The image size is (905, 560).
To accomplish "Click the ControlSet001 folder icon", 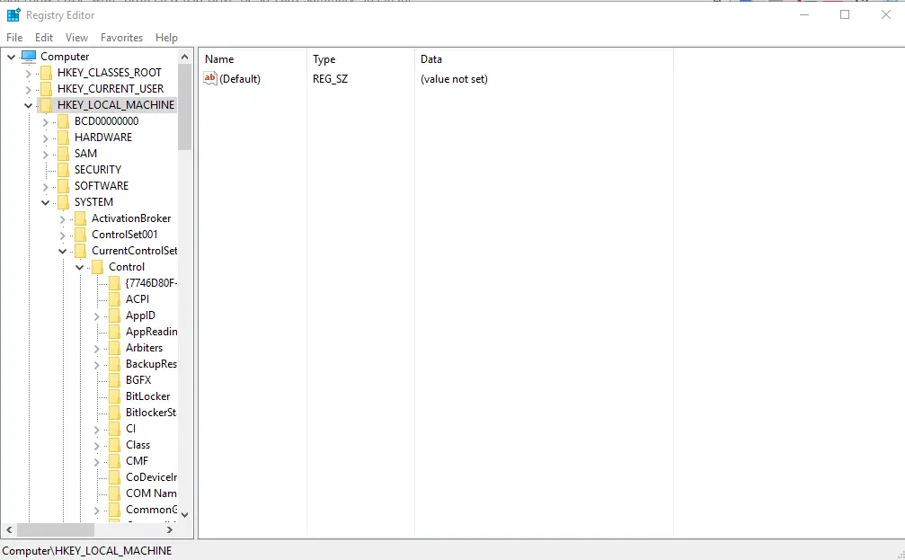I will (81, 235).
